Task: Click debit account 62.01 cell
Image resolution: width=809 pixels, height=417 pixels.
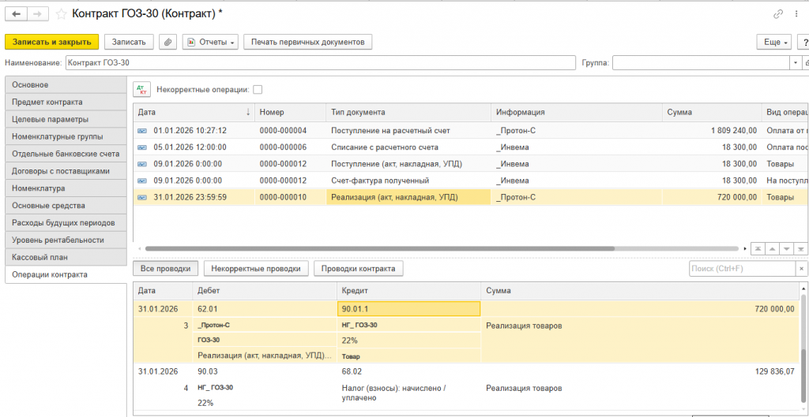Action: point(265,309)
